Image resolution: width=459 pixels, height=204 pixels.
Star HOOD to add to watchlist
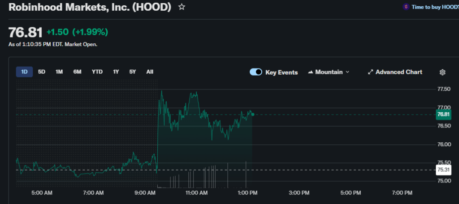click(182, 7)
